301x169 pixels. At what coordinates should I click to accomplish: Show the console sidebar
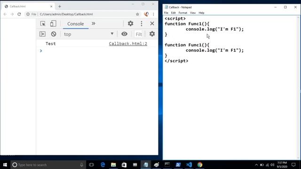pos(42,34)
